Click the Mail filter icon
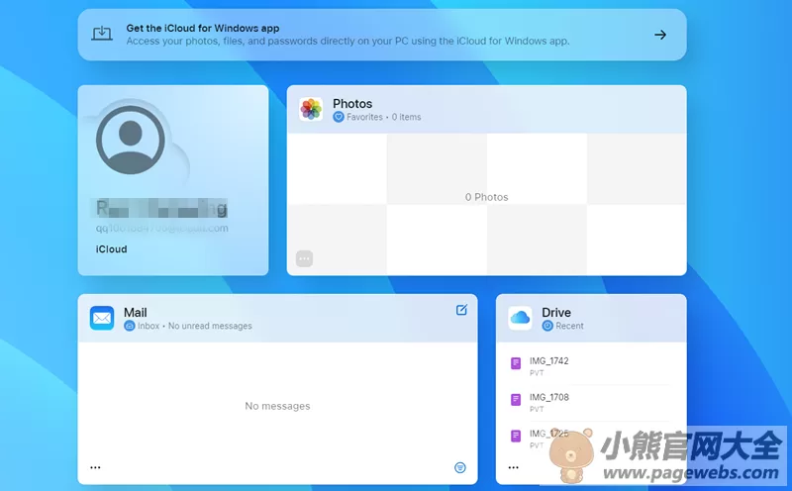Viewport: 792px width, 491px height. (x=460, y=468)
